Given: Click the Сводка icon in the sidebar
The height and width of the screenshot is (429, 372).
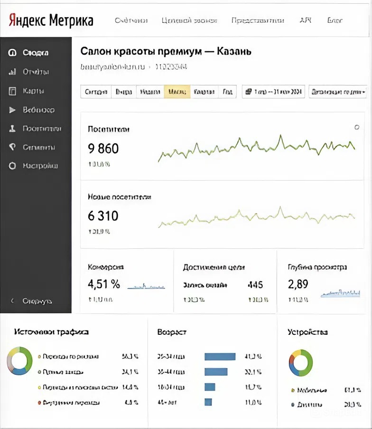Looking at the screenshot, I should click(13, 53).
